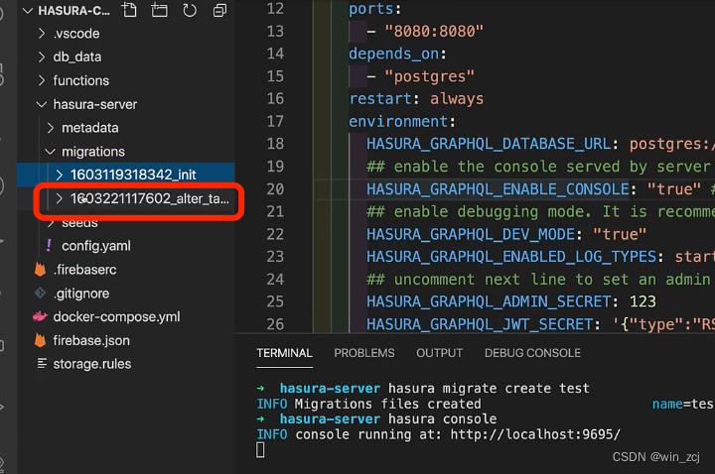The height and width of the screenshot is (474, 715).
Task: Select the metadata folder name
Action: pos(90,128)
